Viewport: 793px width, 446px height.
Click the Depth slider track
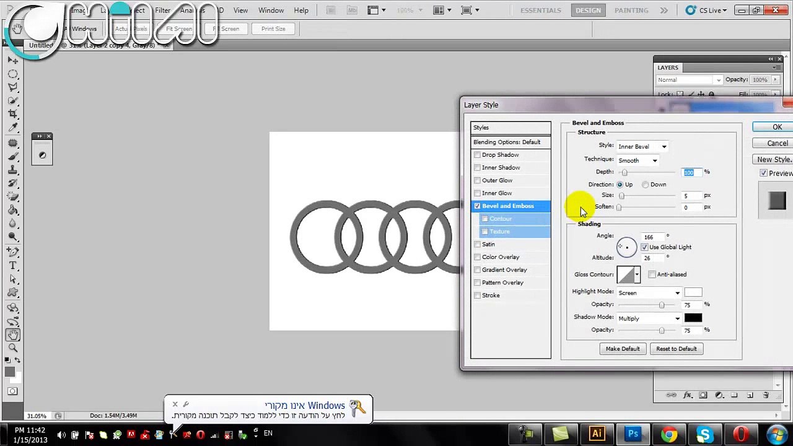pos(648,173)
